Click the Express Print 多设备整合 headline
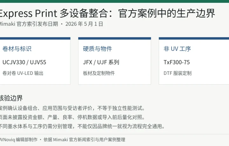229x146 pixels. tap(107, 13)
